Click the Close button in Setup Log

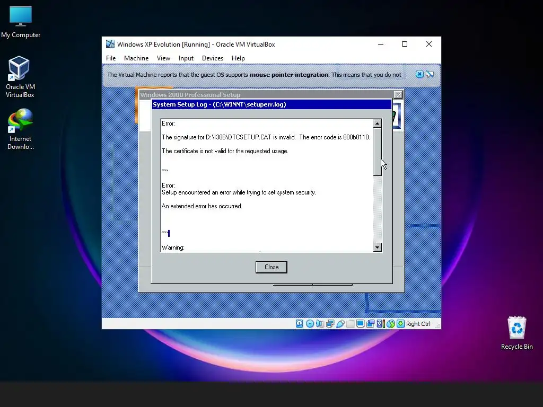tap(271, 267)
